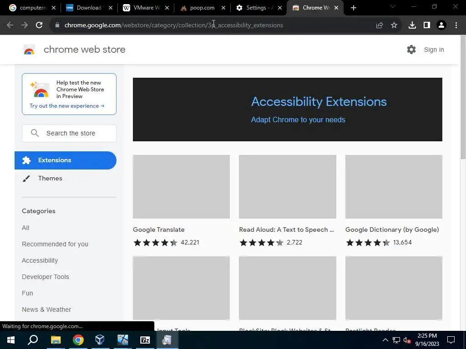Choose the Developer Tools category
The image size is (466, 349).
46,277
